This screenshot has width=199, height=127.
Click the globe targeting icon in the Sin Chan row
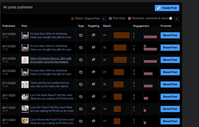coord(94,109)
